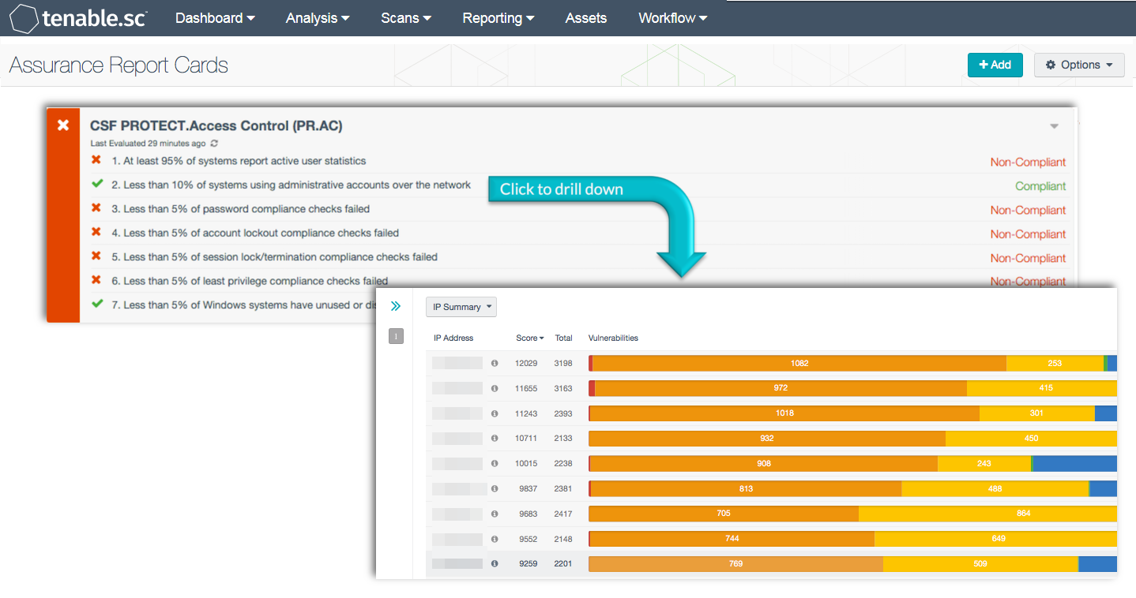Click fail X icon for policy 6
This screenshot has height=598, width=1136.
pos(96,279)
